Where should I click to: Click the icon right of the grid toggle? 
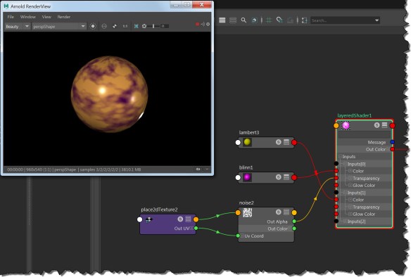pyautogui.click(x=279, y=20)
